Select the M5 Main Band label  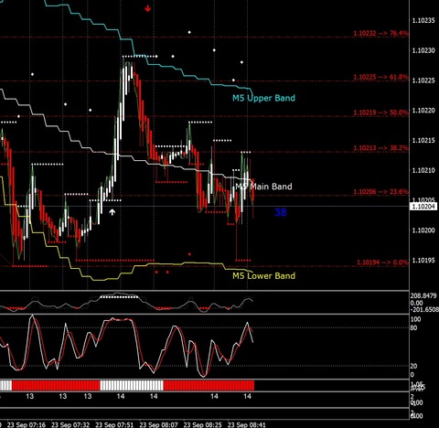pos(263,187)
